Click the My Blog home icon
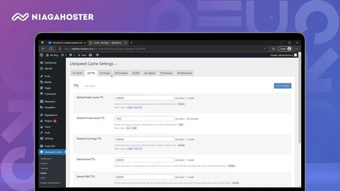Screen dimensions: 340x191 click(x=47, y=55)
